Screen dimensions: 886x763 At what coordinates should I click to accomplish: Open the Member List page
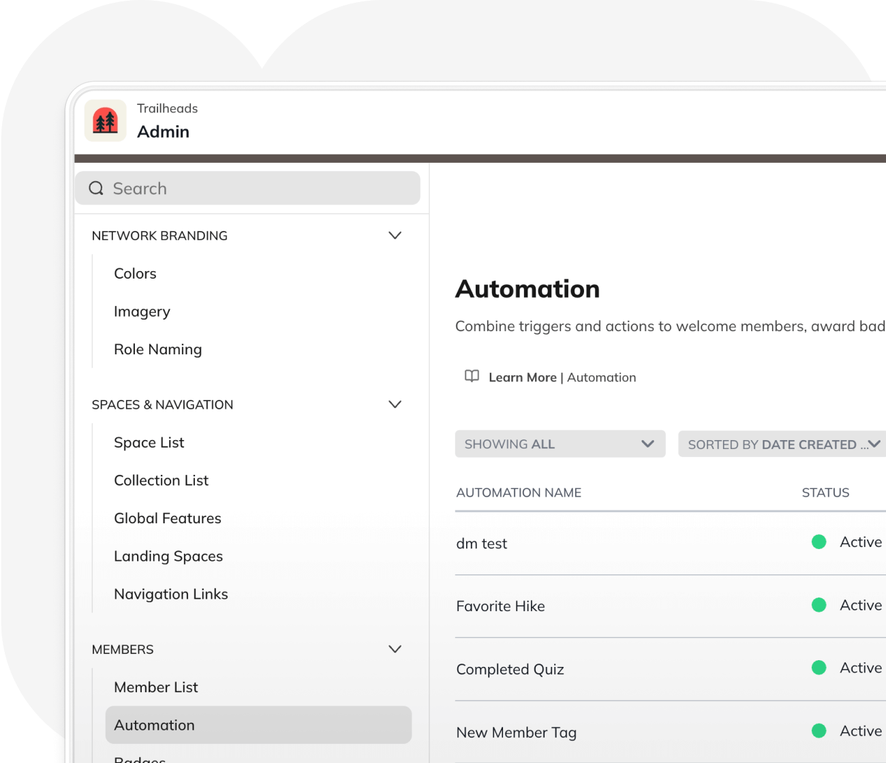[x=156, y=687]
